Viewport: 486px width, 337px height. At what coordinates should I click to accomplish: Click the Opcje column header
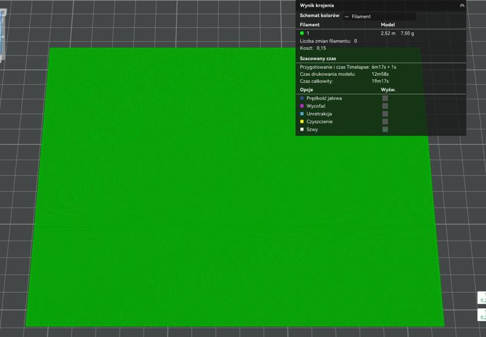click(306, 90)
